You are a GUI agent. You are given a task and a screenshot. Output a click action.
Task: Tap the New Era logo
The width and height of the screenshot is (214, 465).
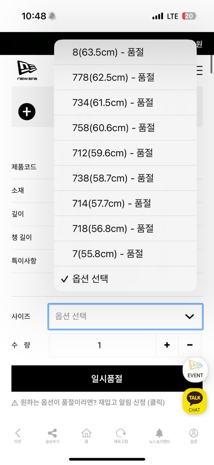click(27, 70)
